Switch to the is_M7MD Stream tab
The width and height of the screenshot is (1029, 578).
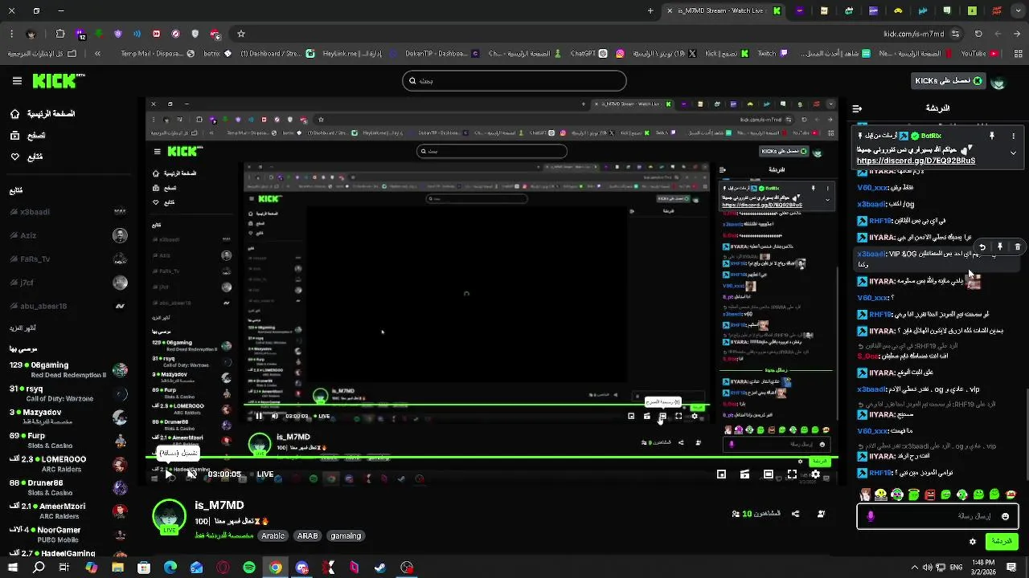coord(724,10)
